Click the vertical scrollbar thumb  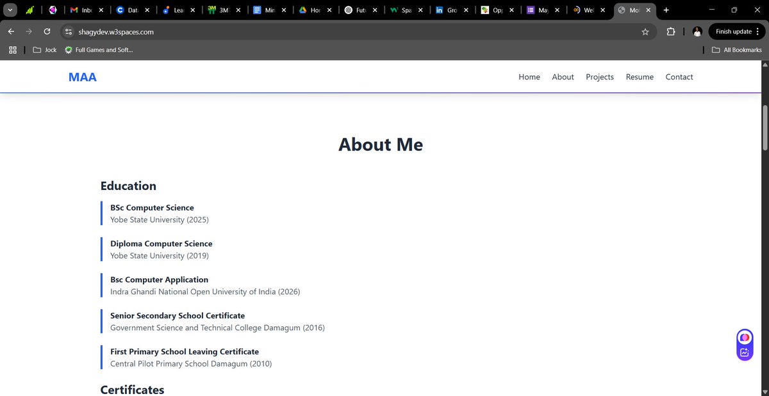[764, 128]
